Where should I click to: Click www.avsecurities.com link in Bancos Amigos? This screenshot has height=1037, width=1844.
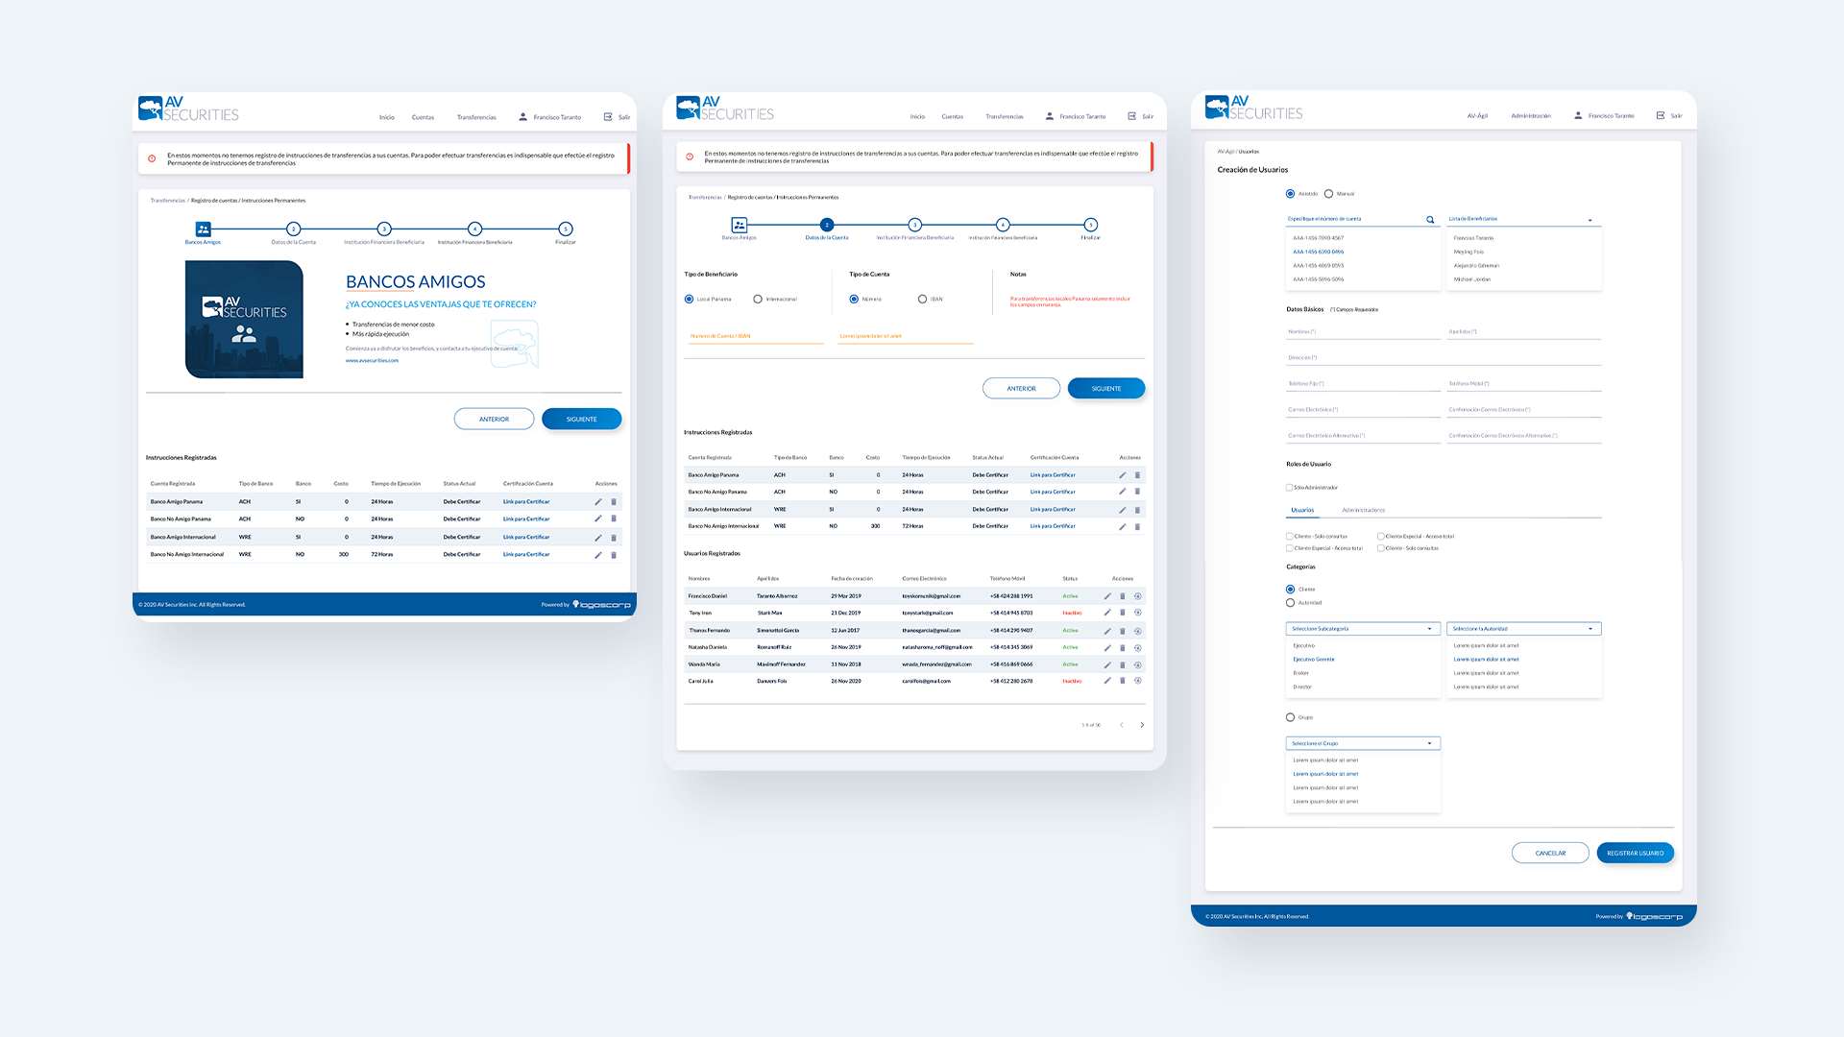click(372, 361)
